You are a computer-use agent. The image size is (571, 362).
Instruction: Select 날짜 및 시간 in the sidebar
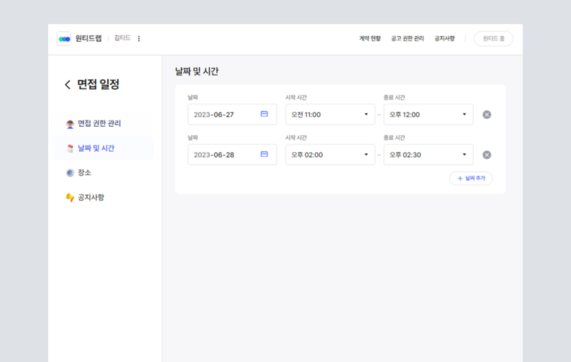(103, 148)
